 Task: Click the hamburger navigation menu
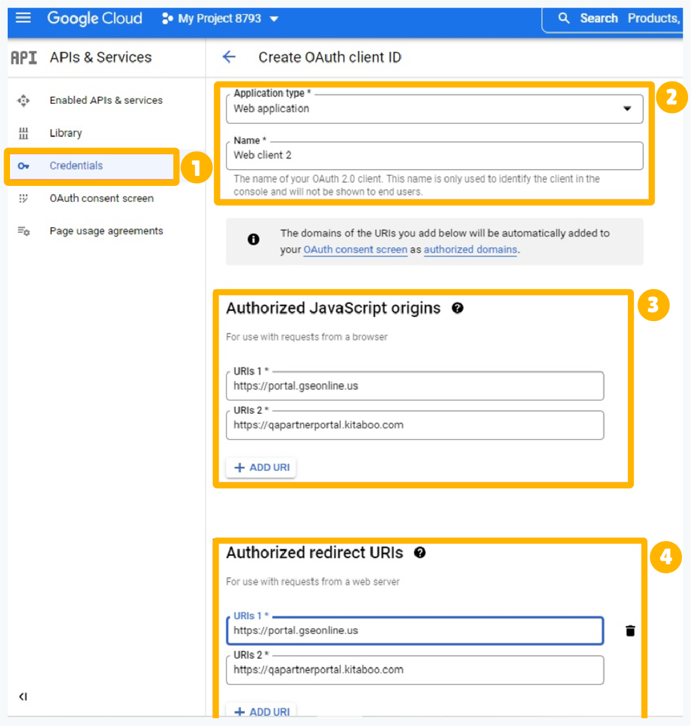[x=22, y=17]
